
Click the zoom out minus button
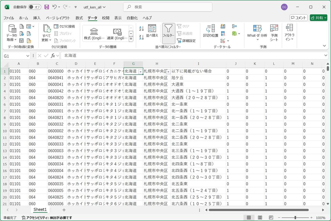(x=279, y=218)
